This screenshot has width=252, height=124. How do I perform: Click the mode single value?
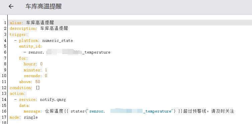tap(31, 117)
